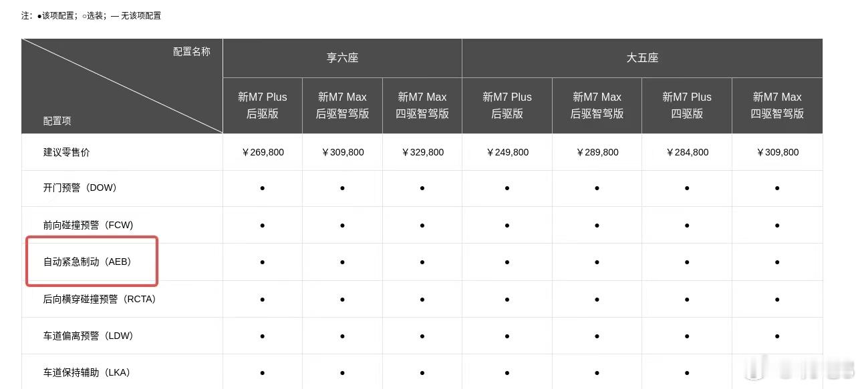Image resolution: width=862 pixels, height=389 pixels.
Task: Select the ¥249,800 price cell
Action: click(x=507, y=152)
